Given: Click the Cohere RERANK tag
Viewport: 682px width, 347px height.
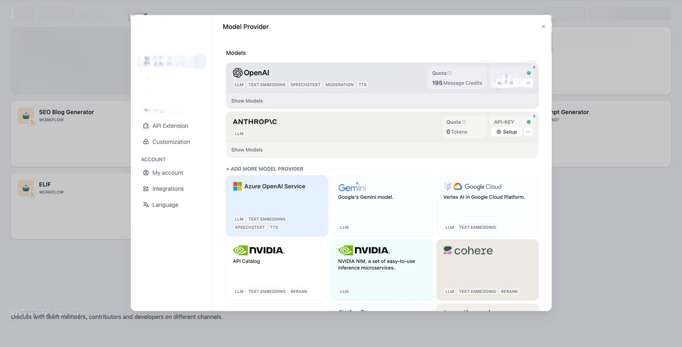Looking at the screenshot, I should coord(509,291).
